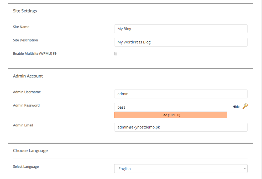This screenshot has height=179, width=262.
Task: Click the Admin Password label
Action: (27, 105)
